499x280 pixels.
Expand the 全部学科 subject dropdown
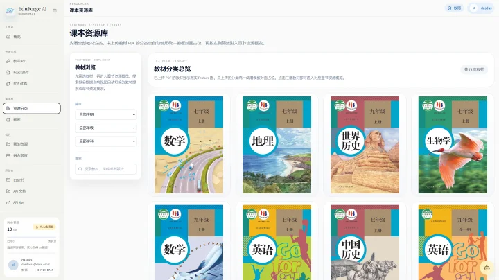[105, 141]
